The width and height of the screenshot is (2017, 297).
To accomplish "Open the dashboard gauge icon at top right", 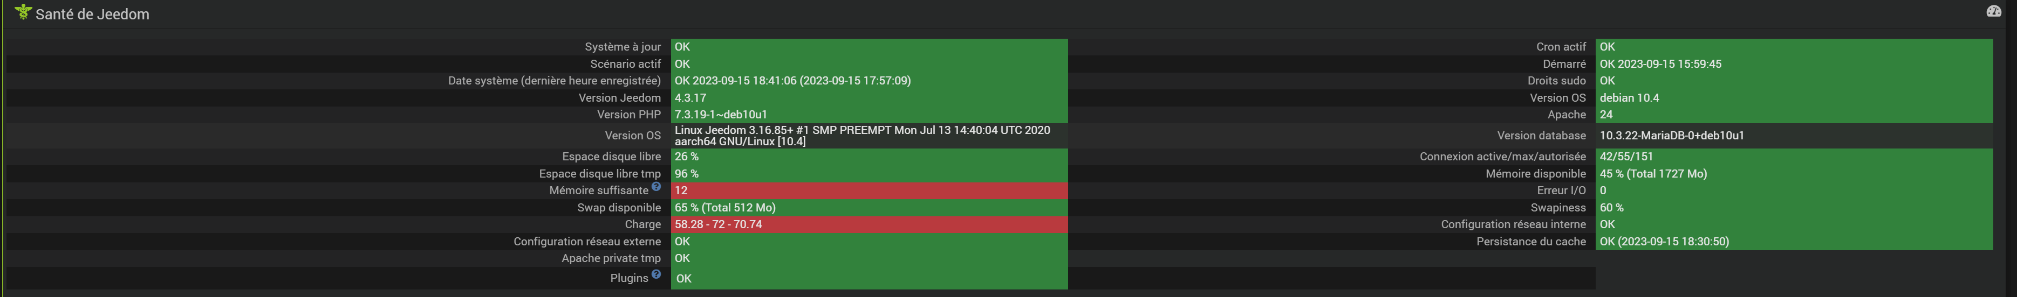I will pos(1993,11).
